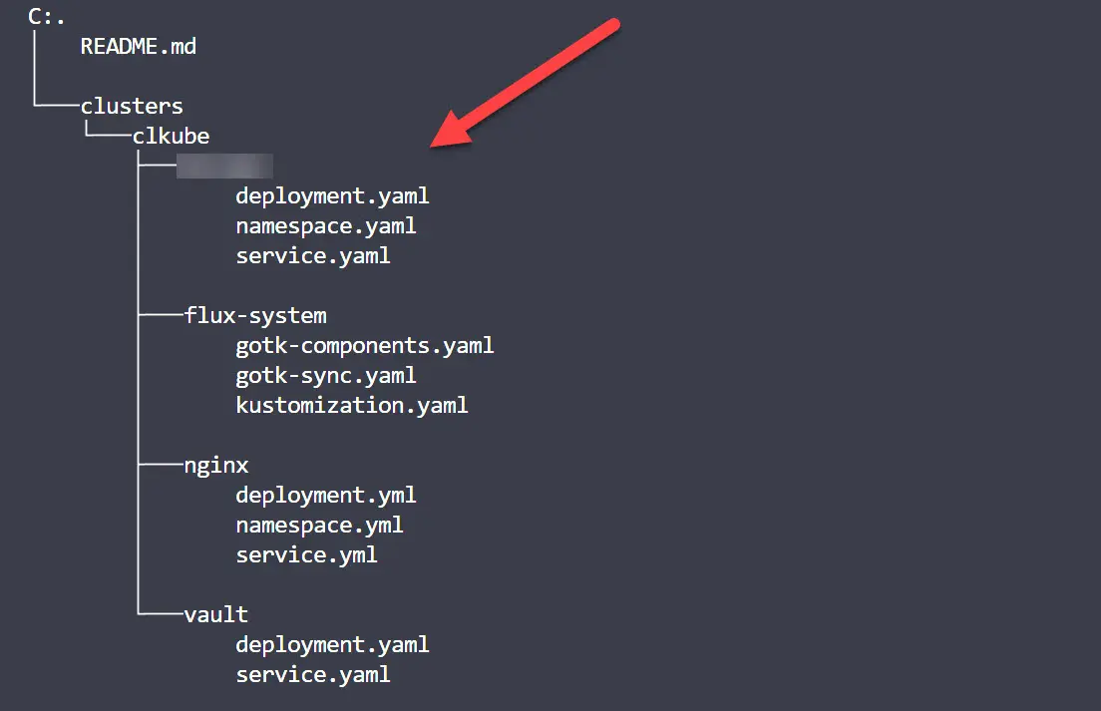Open deployment.yaml in the vault folder
This screenshot has height=711, width=1101.
click(332, 644)
